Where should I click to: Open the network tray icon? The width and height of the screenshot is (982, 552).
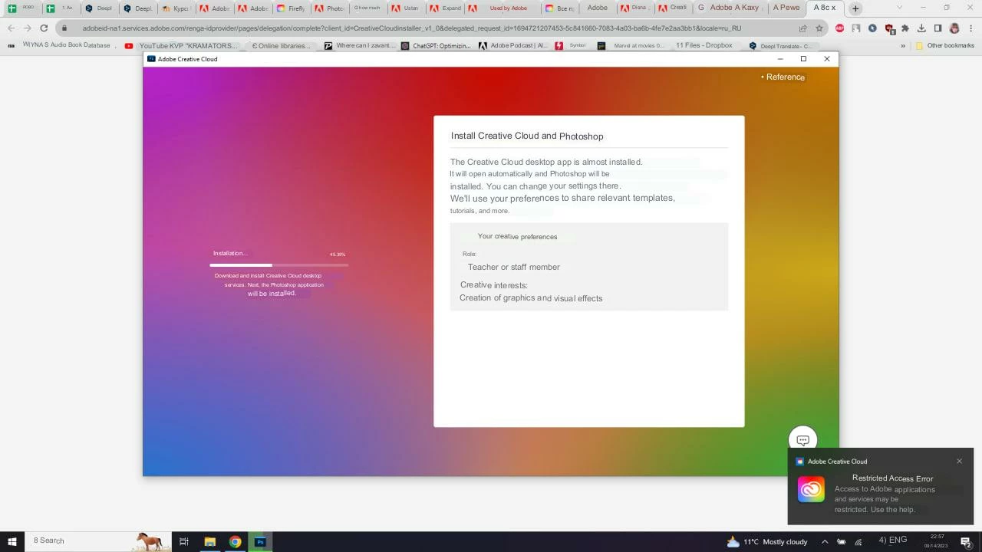point(858,541)
